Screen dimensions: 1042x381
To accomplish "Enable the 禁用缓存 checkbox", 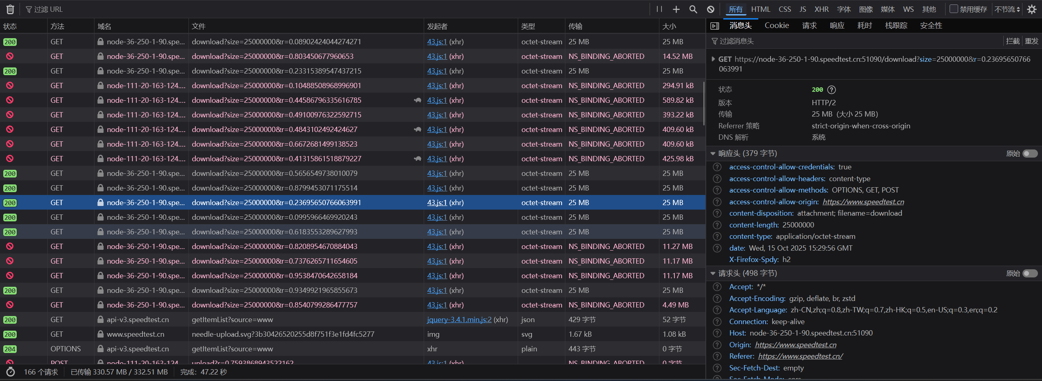I will pos(953,9).
